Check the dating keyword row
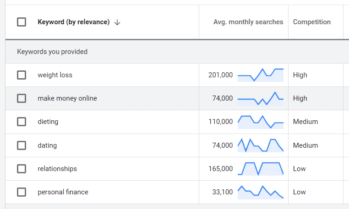This screenshot has width=349, height=209. [x=22, y=145]
